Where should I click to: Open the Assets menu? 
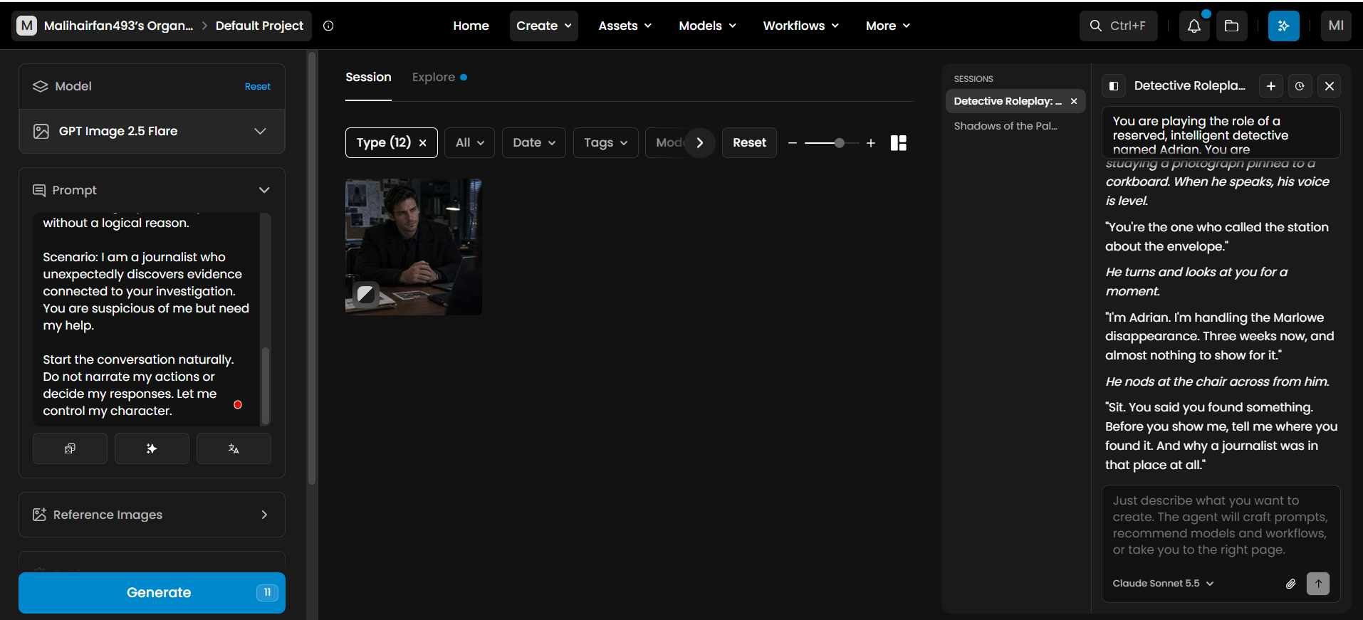click(625, 26)
